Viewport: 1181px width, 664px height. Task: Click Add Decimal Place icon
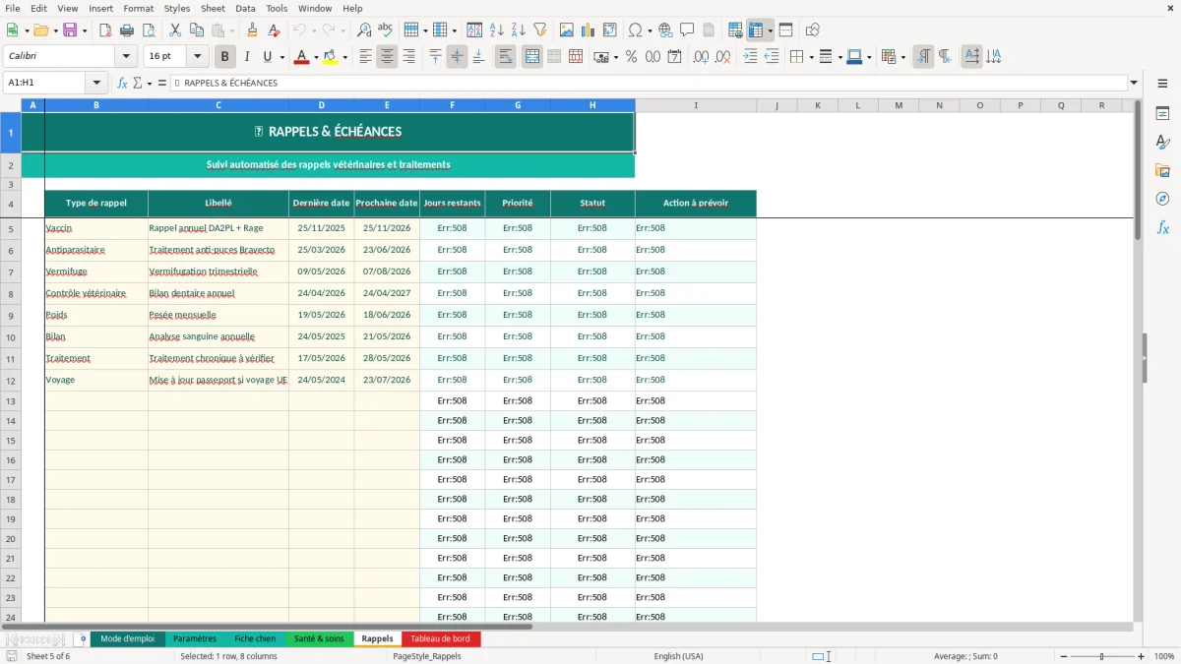click(702, 57)
